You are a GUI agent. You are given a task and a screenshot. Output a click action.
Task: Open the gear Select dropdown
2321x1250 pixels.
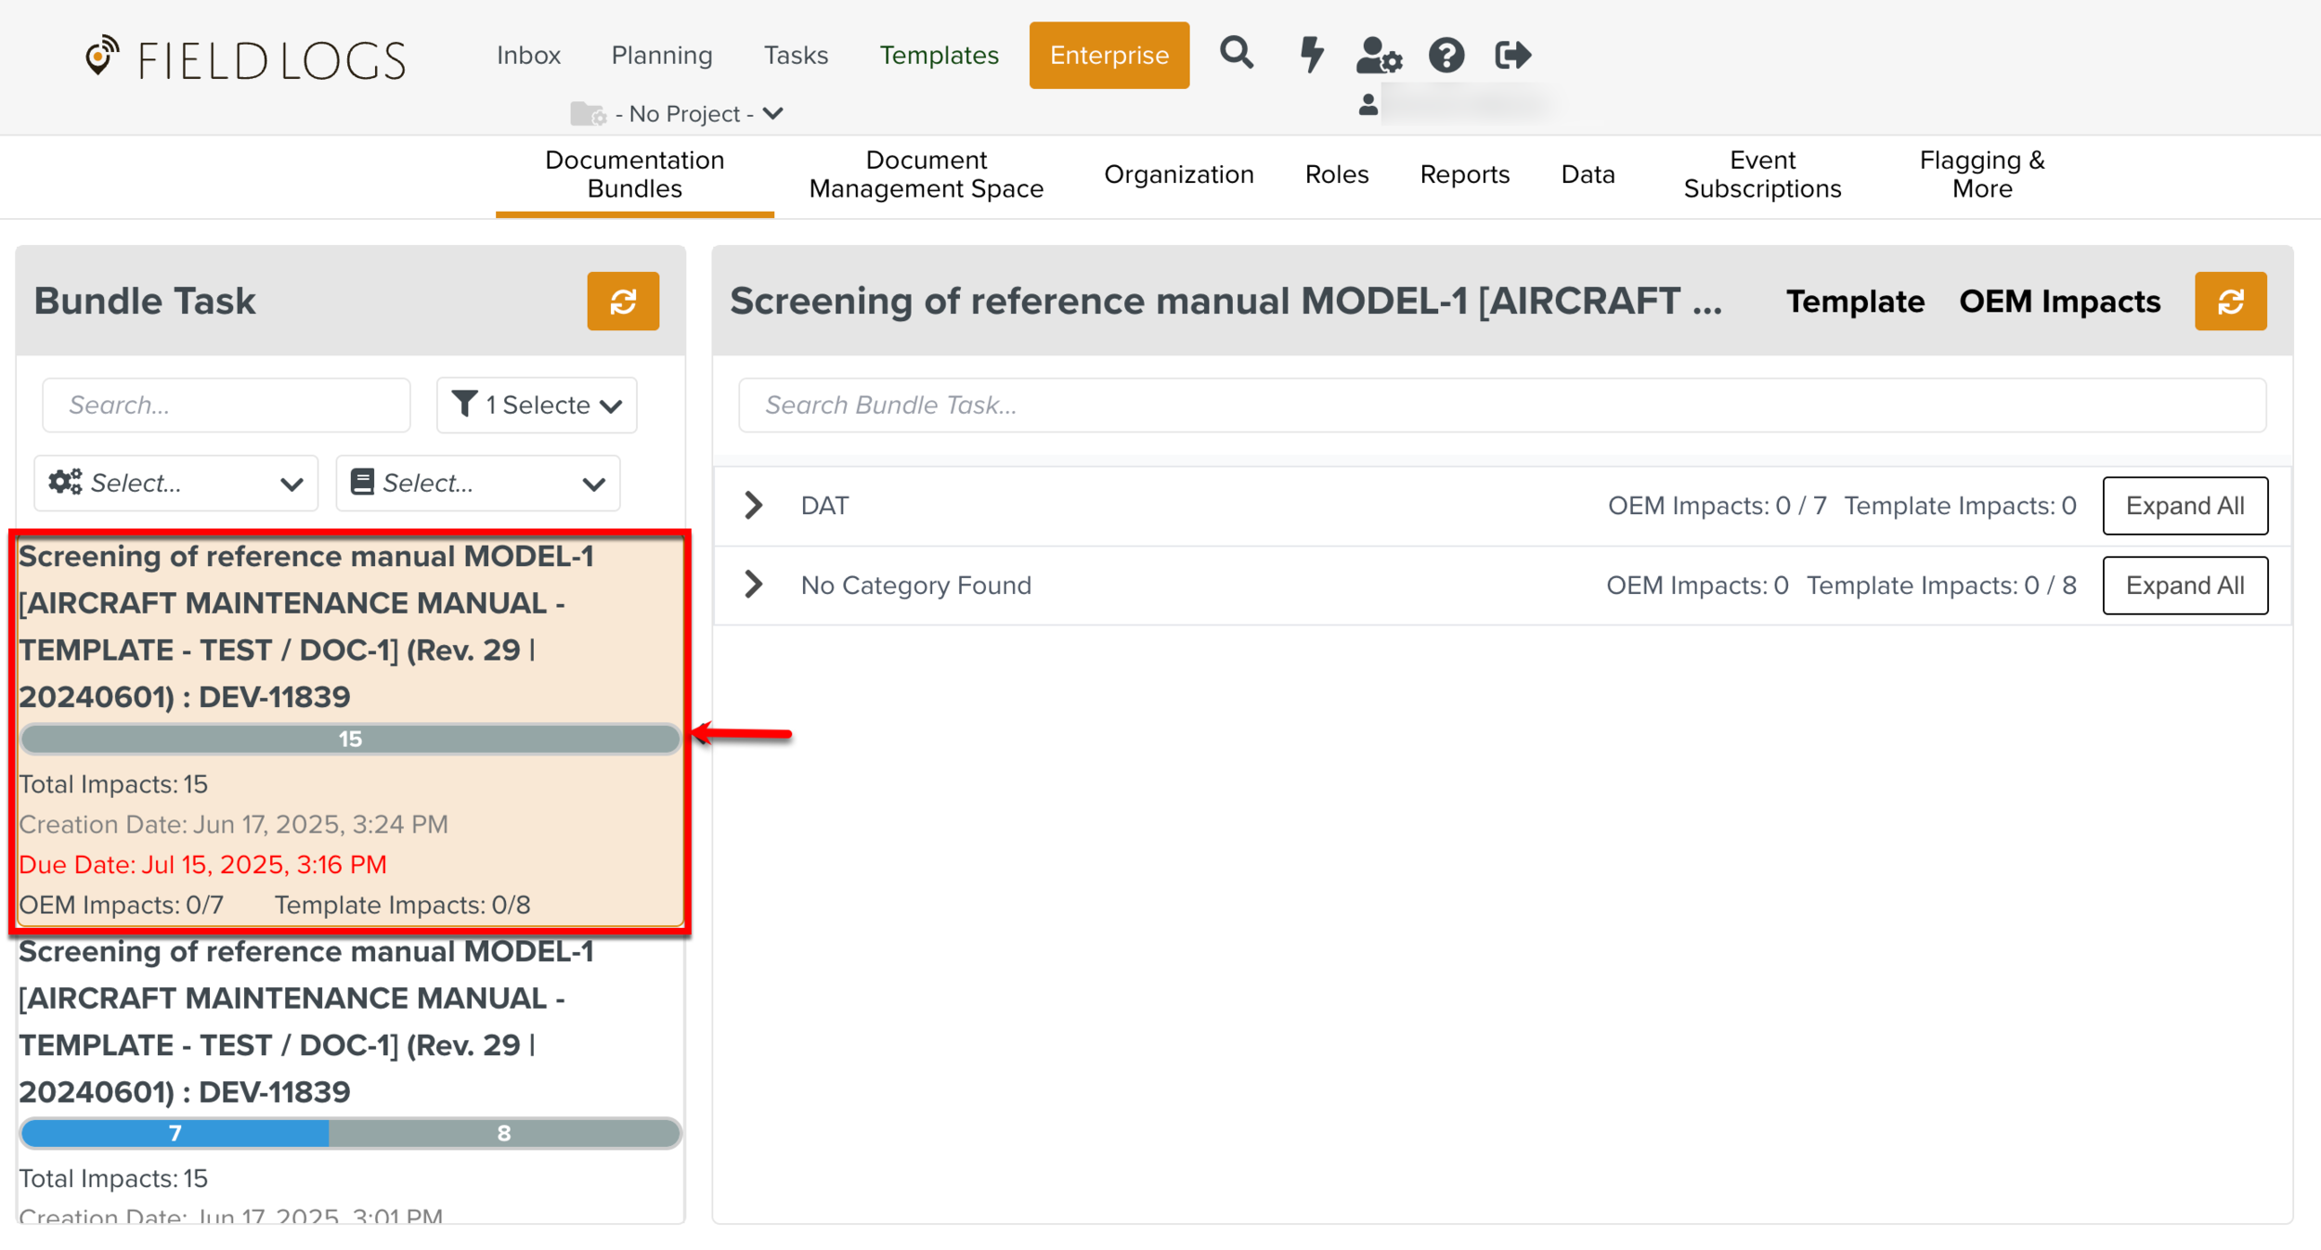(176, 483)
